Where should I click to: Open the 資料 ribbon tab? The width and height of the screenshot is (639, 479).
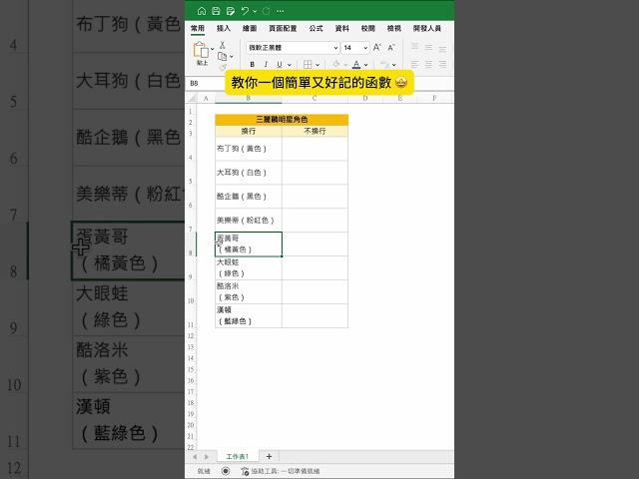[x=341, y=28]
